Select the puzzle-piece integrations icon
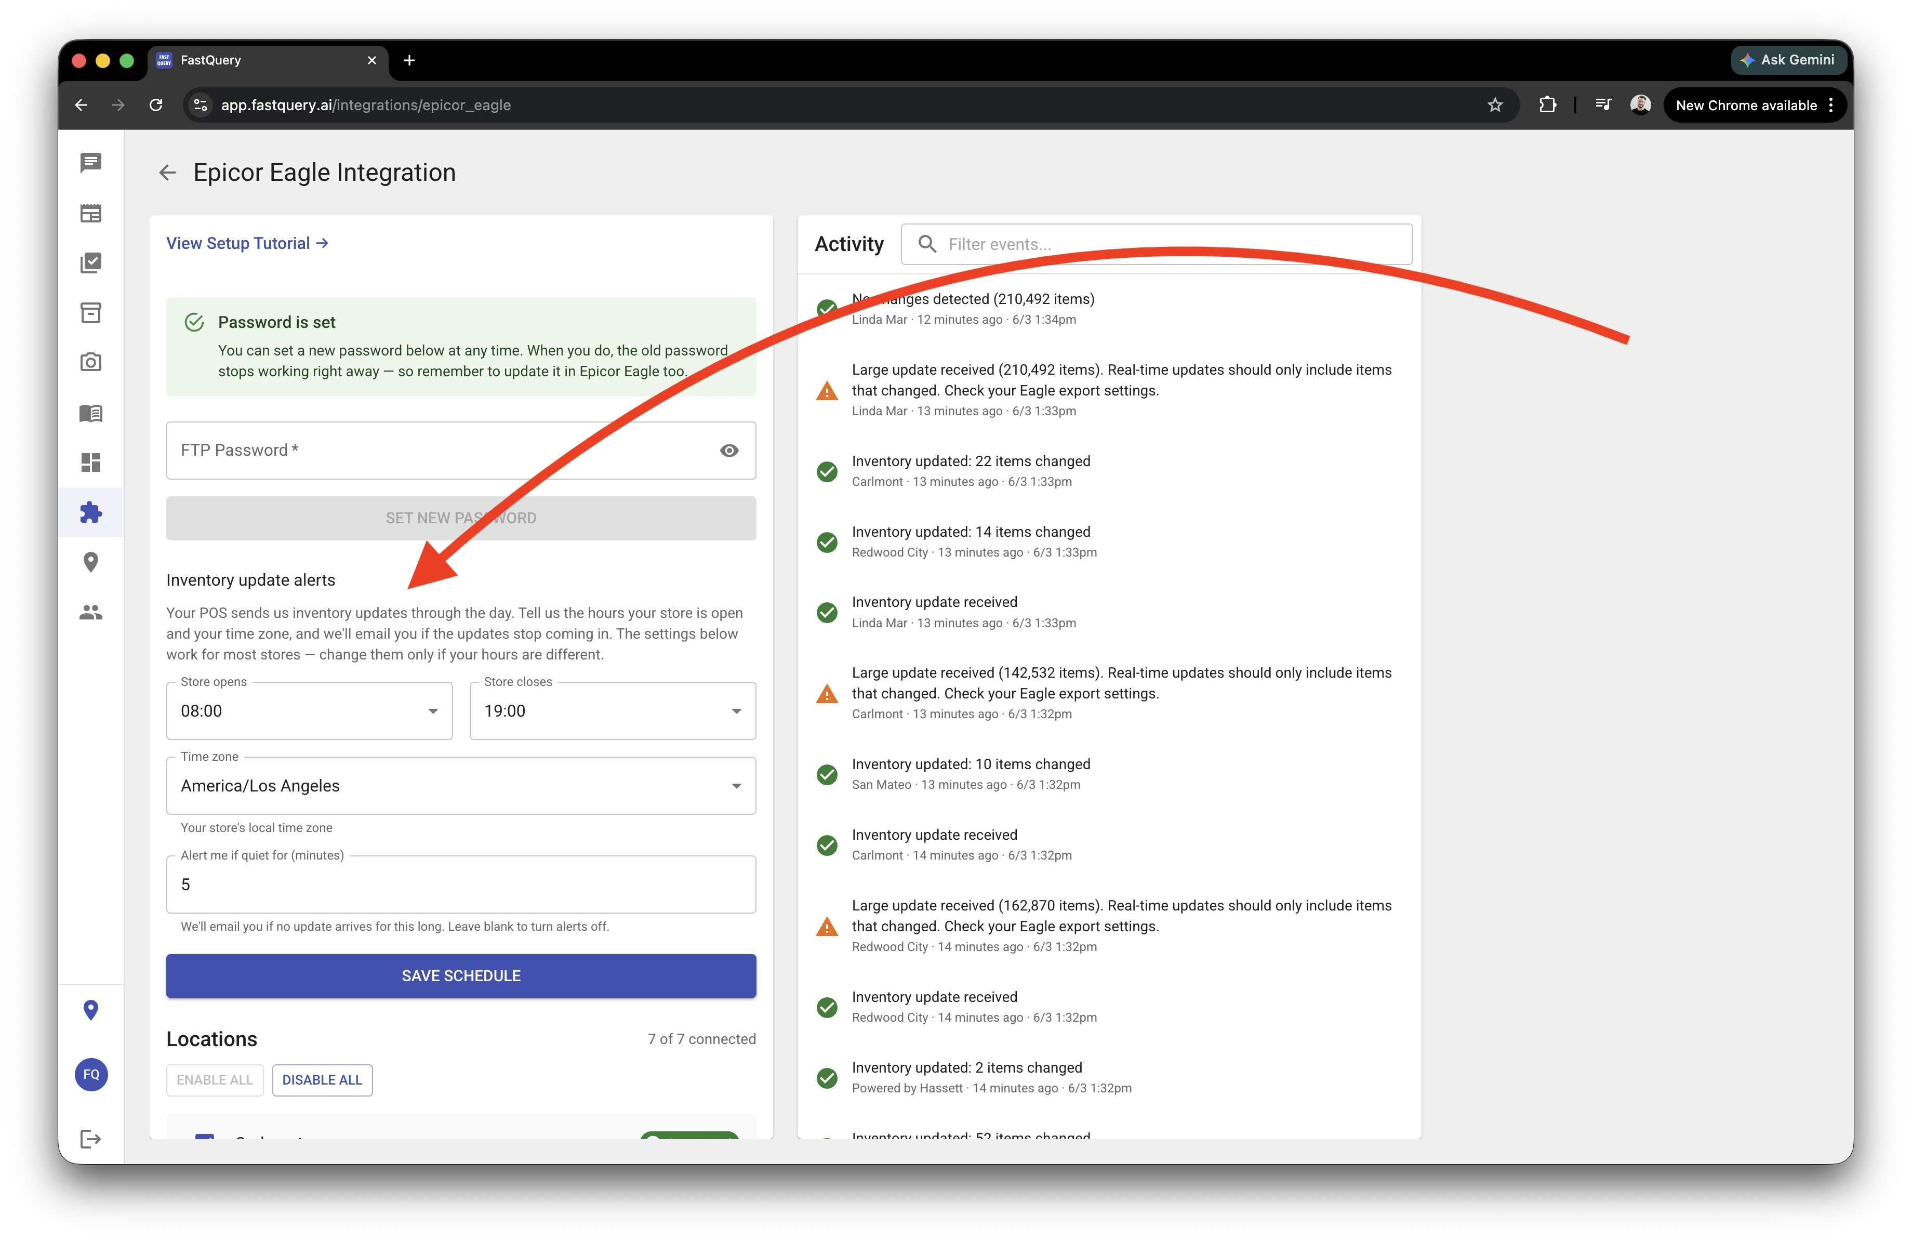The height and width of the screenshot is (1241, 1912). click(91, 512)
